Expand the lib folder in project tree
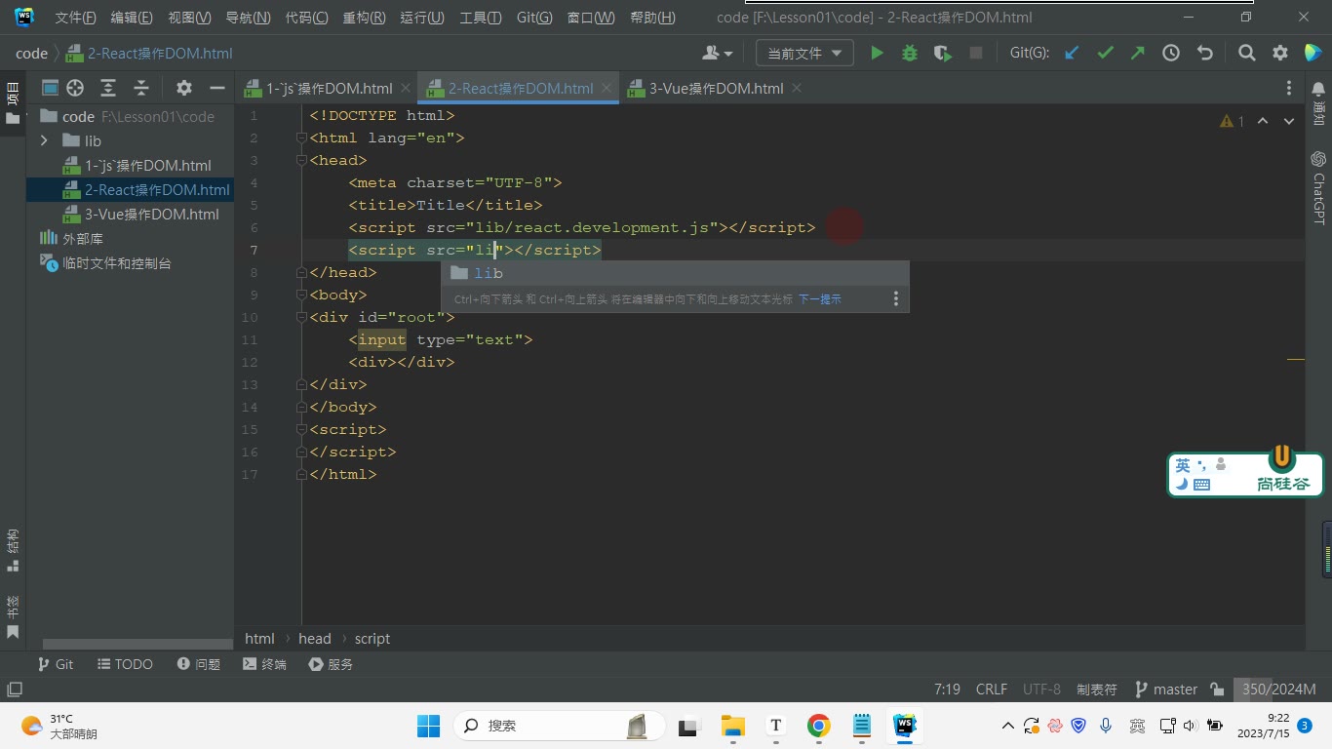This screenshot has width=1332, height=749. click(x=44, y=140)
